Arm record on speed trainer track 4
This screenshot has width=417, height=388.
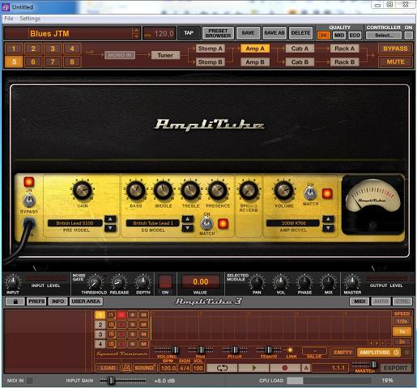click(121, 344)
